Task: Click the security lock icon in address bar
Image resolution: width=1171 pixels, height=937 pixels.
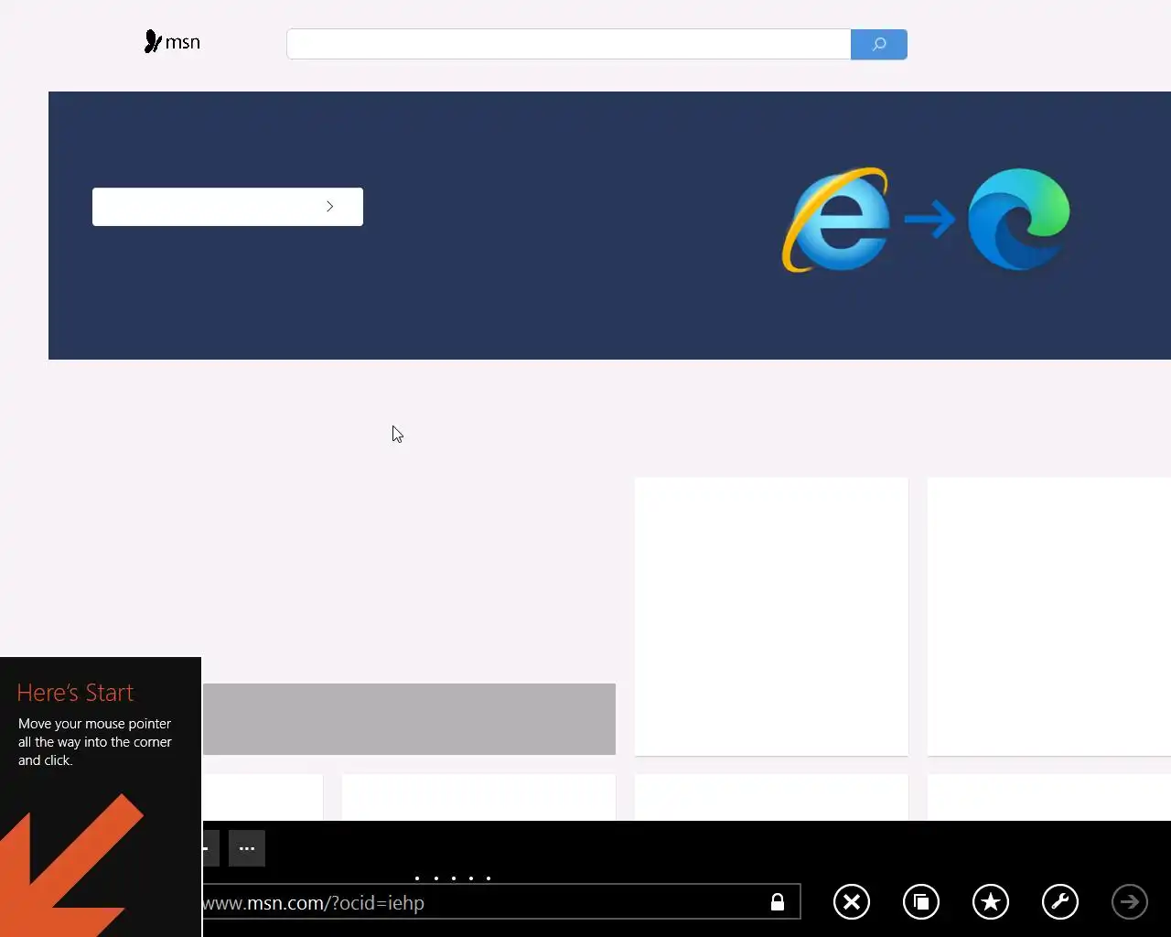Action: 778,902
